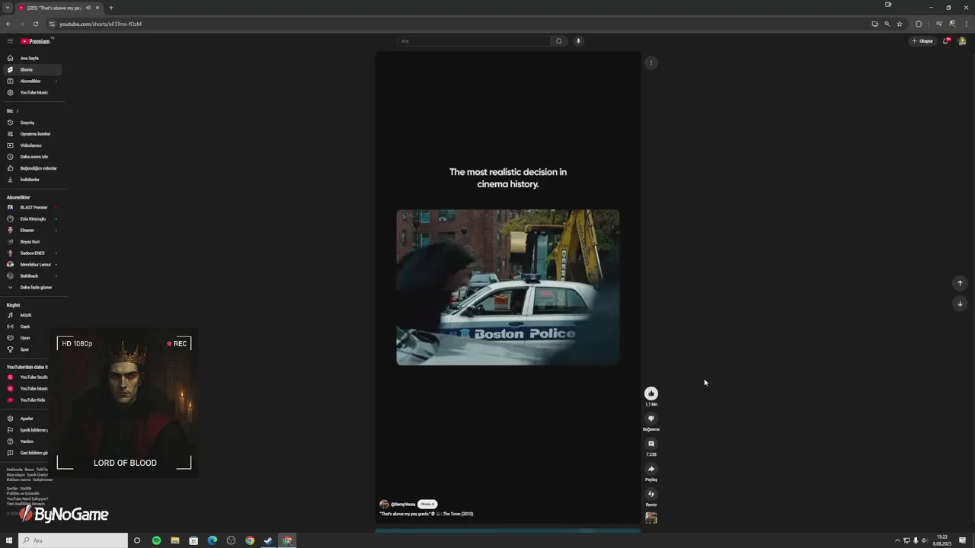Open Enis Kirazoglu channel
This screenshot has height=548, width=975.
pos(34,218)
